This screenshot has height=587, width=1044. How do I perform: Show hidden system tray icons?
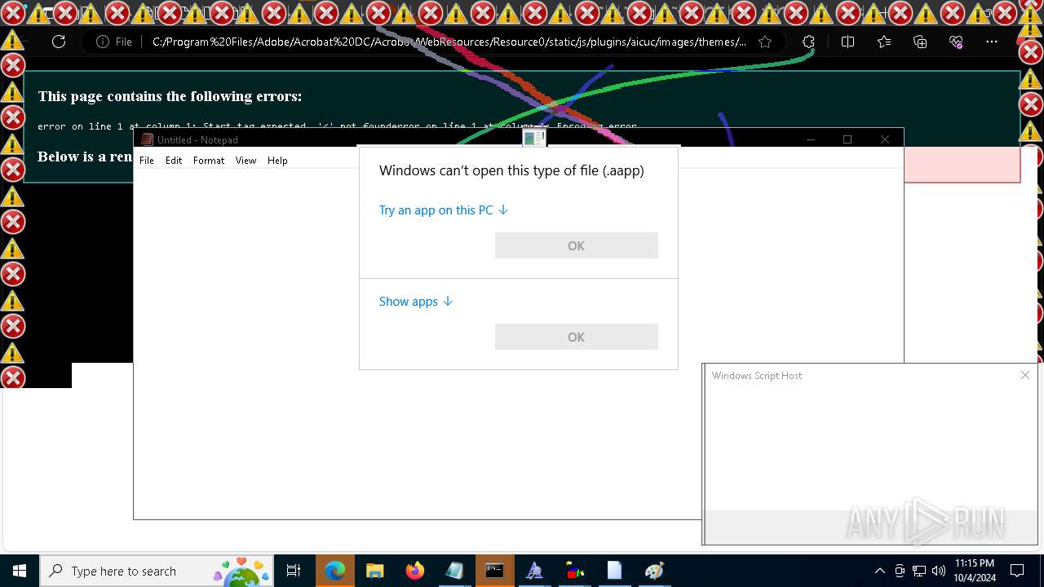pyautogui.click(x=879, y=571)
